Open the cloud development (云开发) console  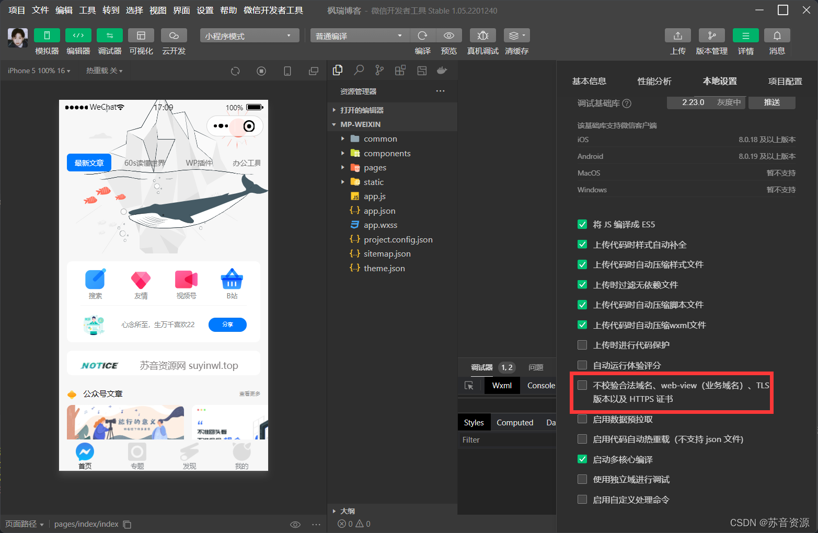[174, 36]
